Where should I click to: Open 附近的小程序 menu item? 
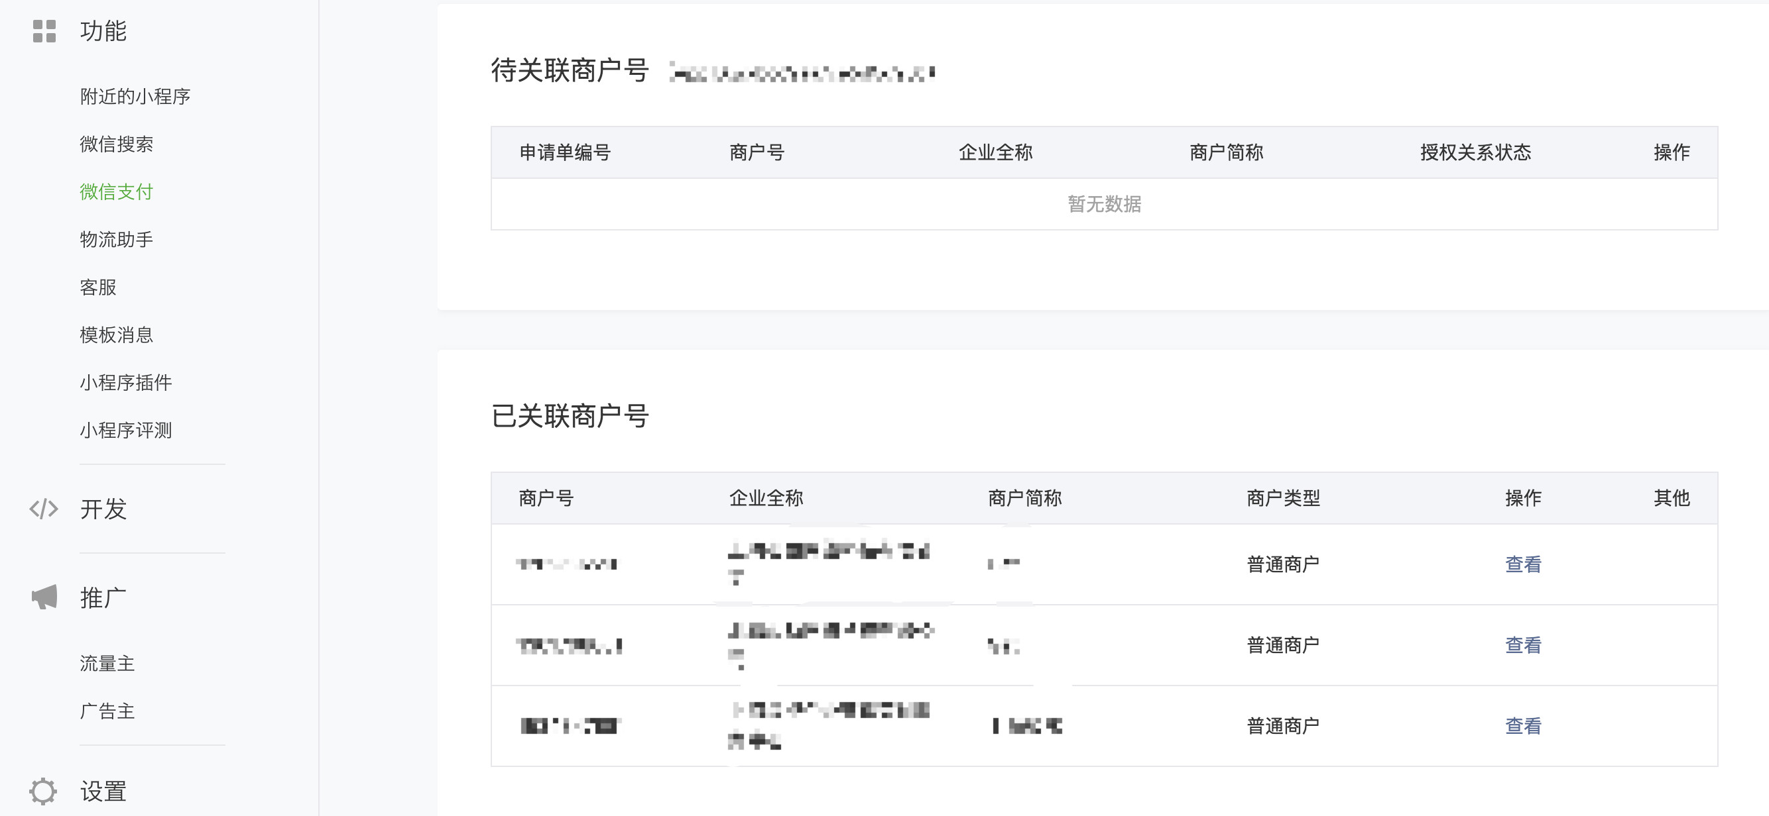point(135,97)
